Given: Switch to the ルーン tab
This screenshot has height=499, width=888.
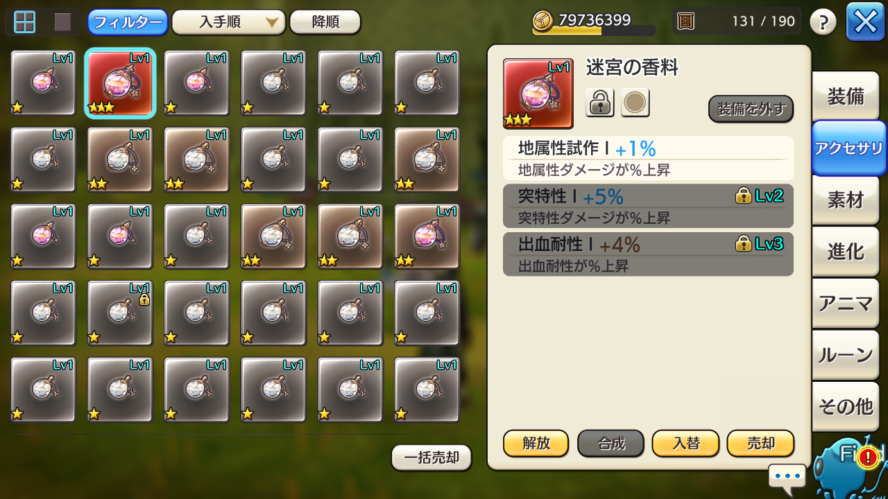Looking at the screenshot, I should click(x=846, y=355).
